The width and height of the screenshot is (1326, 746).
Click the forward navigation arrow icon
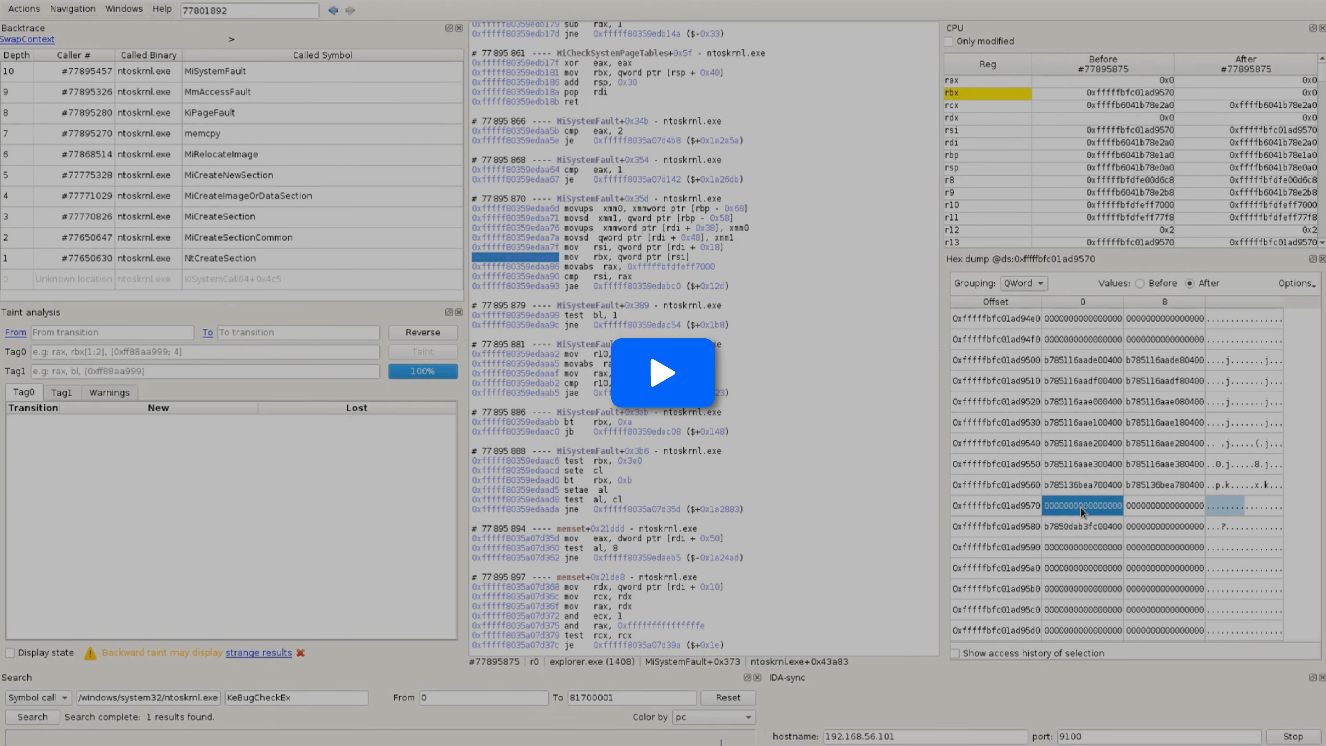tap(350, 10)
